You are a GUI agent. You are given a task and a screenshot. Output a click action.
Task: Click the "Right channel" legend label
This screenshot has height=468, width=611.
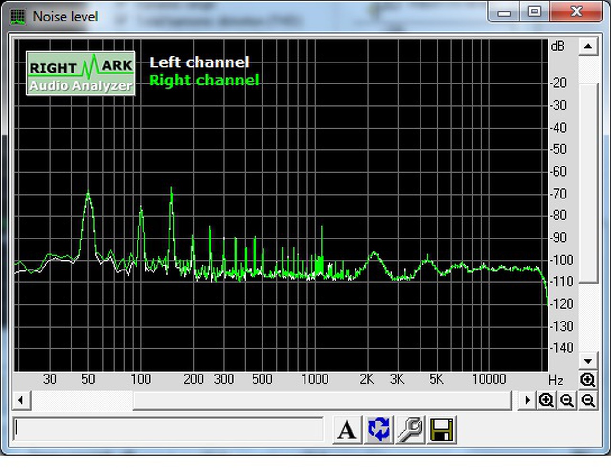(x=204, y=80)
